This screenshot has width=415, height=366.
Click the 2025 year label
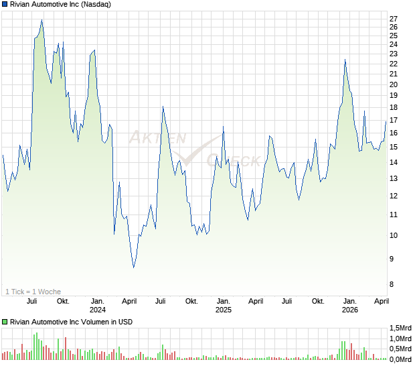pyautogui.click(x=223, y=310)
